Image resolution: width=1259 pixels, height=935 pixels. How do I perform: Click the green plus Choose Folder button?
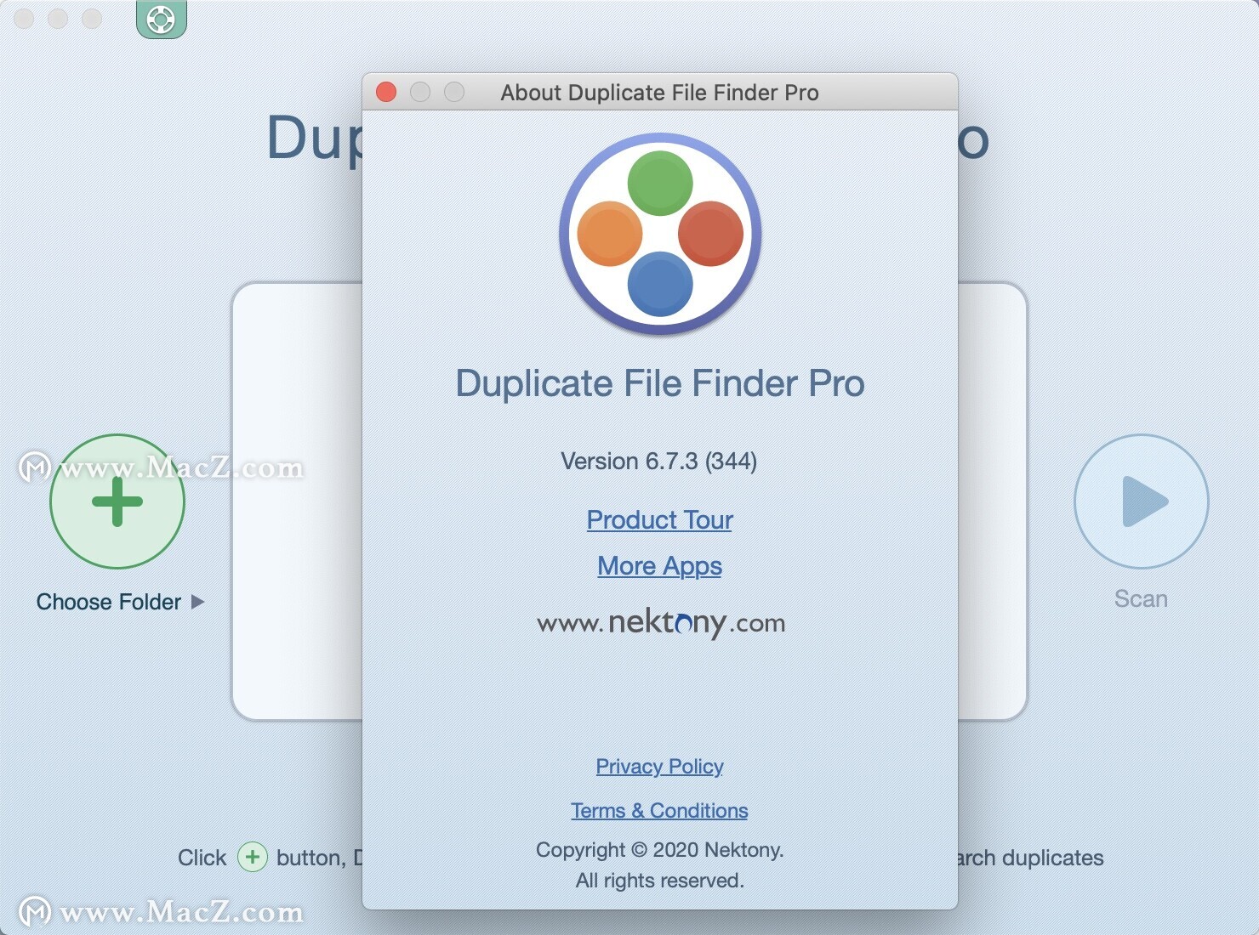pyautogui.click(x=117, y=501)
